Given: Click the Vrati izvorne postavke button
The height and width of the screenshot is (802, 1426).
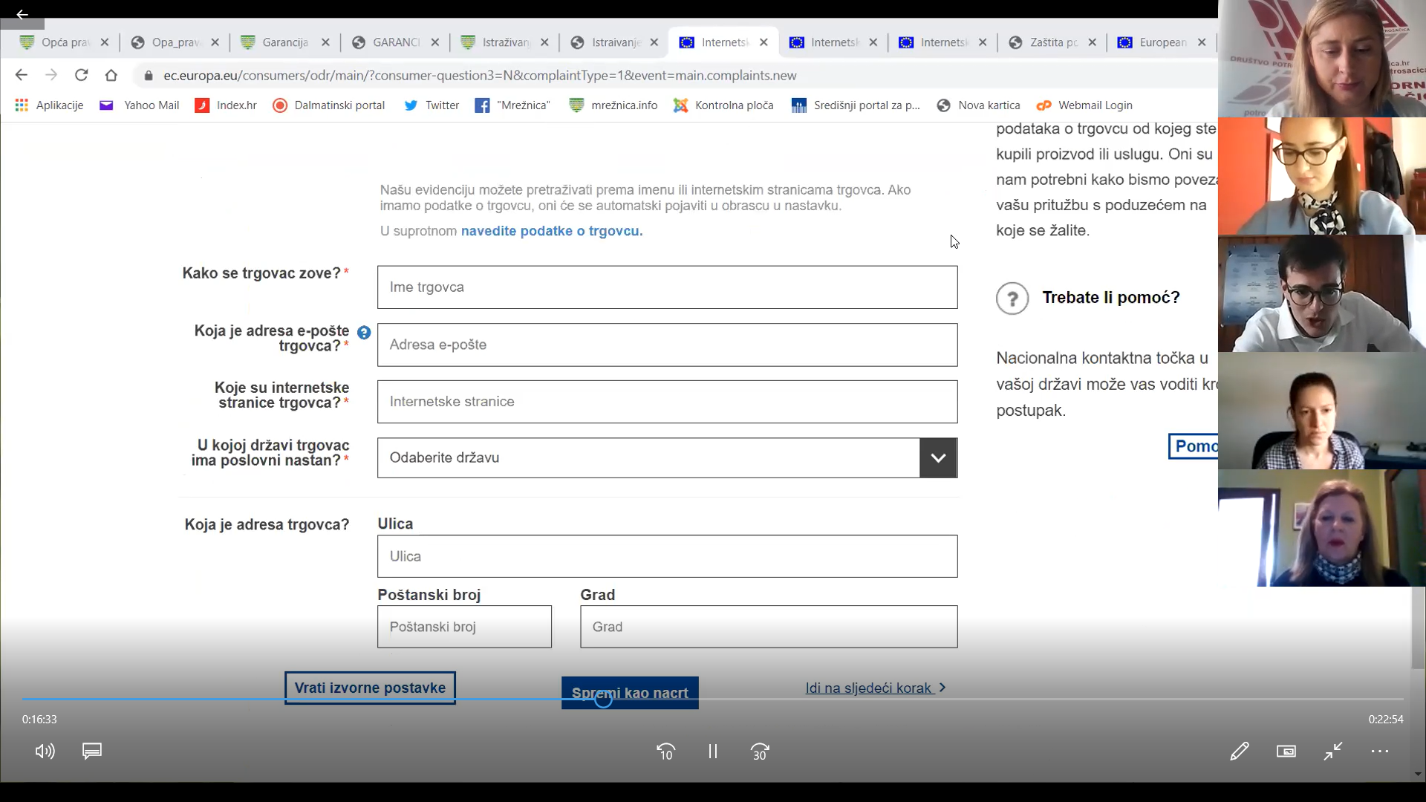Looking at the screenshot, I should point(370,688).
